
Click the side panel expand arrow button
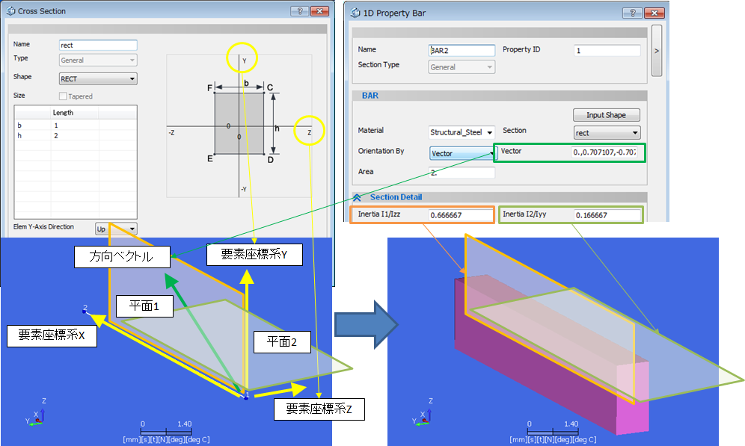pyautogui.click(x=657, y=51)
